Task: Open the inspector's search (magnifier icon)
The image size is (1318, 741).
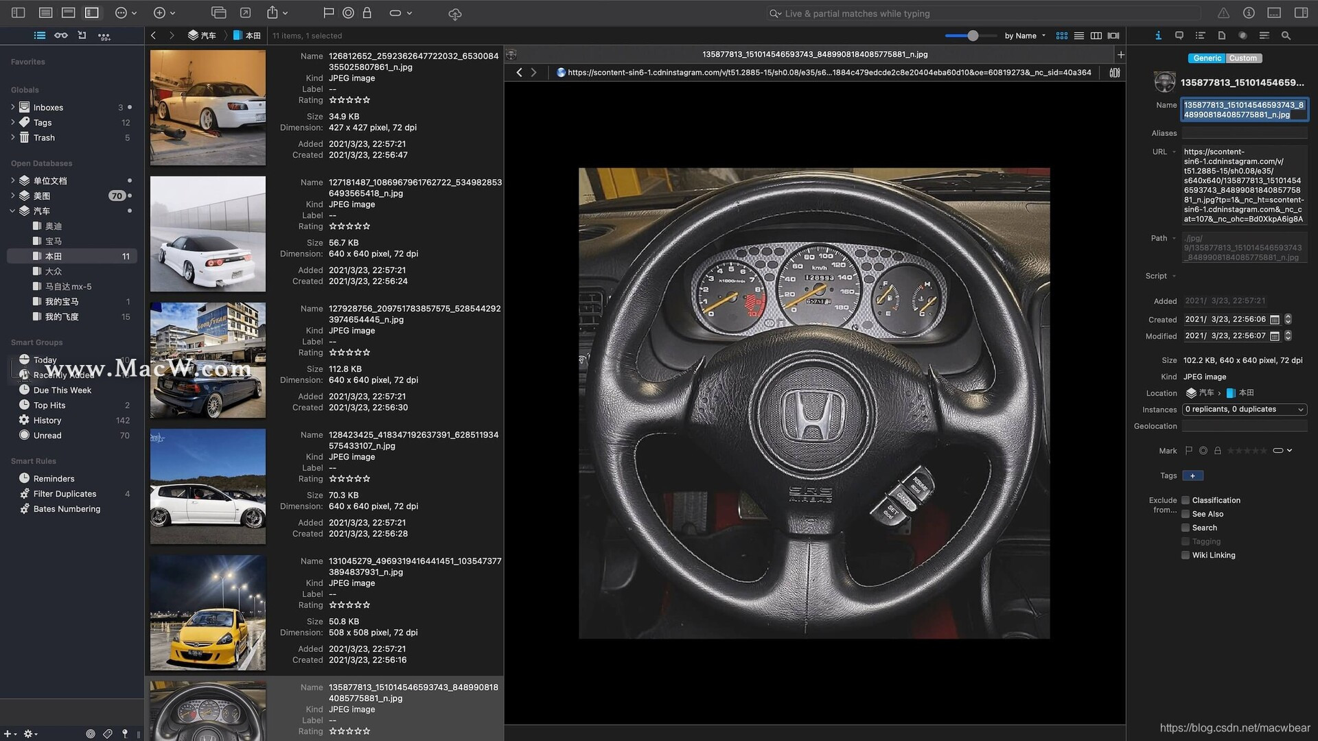Action: (x=1286, y=36)
